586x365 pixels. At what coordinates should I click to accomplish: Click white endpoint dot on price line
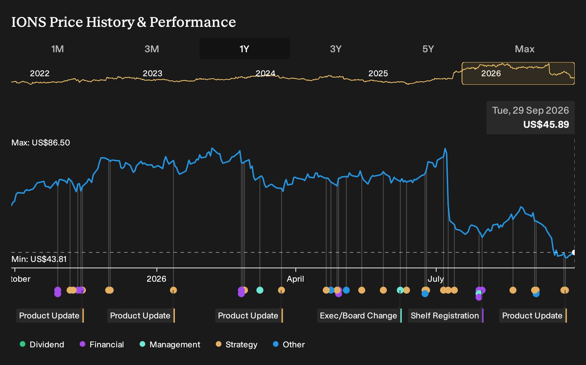coord(574,252)
